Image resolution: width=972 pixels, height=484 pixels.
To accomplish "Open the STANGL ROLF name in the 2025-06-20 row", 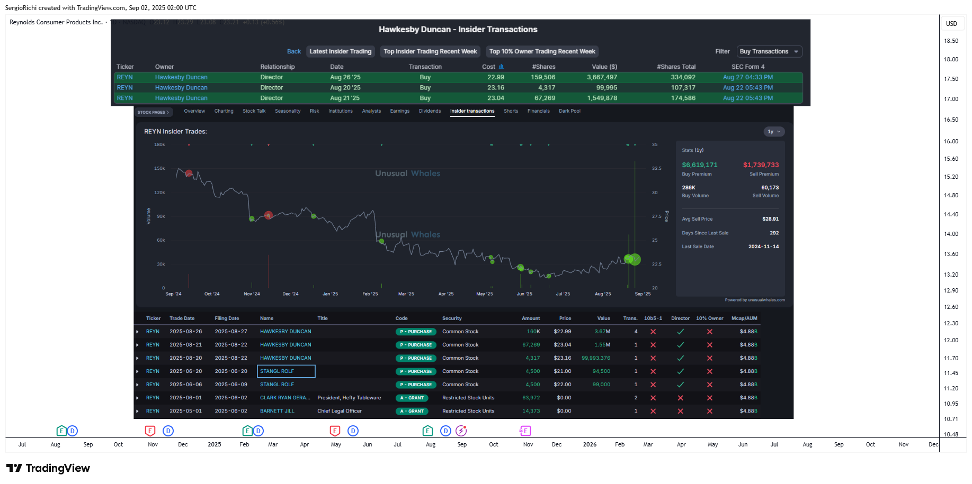I will [x=277, y=371].
